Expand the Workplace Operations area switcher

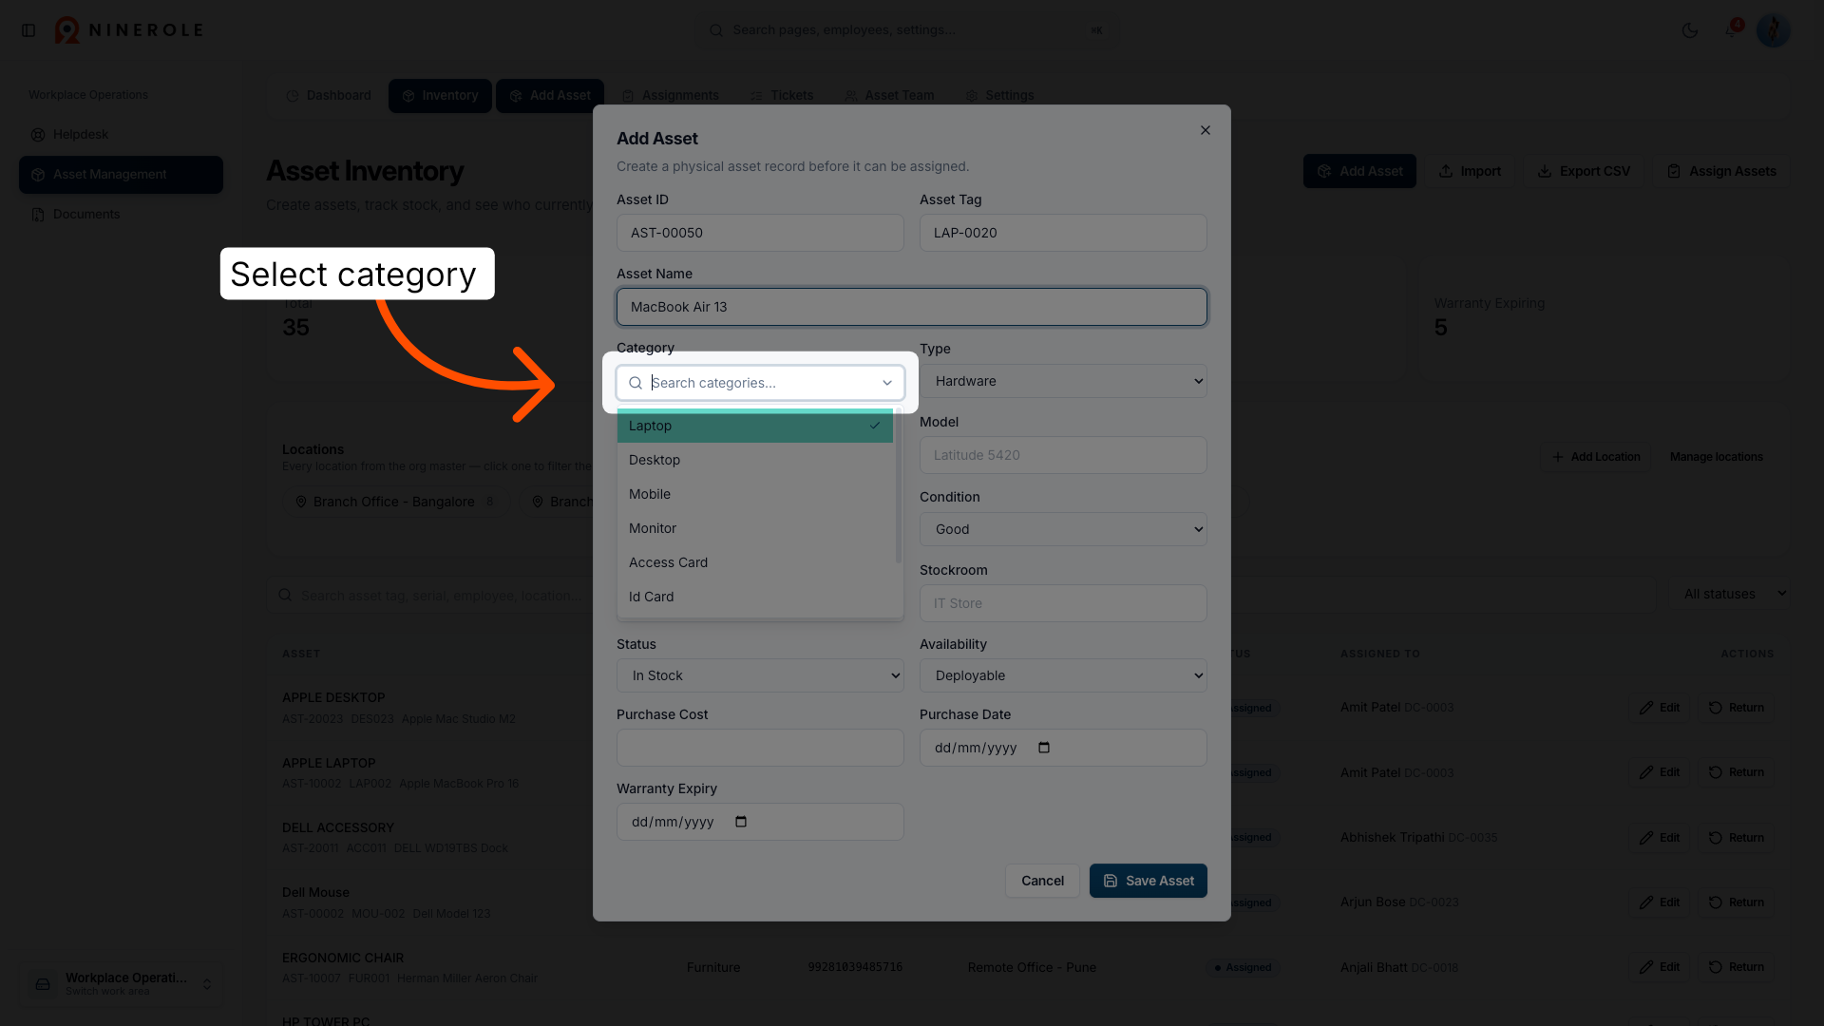pos(121,983)
